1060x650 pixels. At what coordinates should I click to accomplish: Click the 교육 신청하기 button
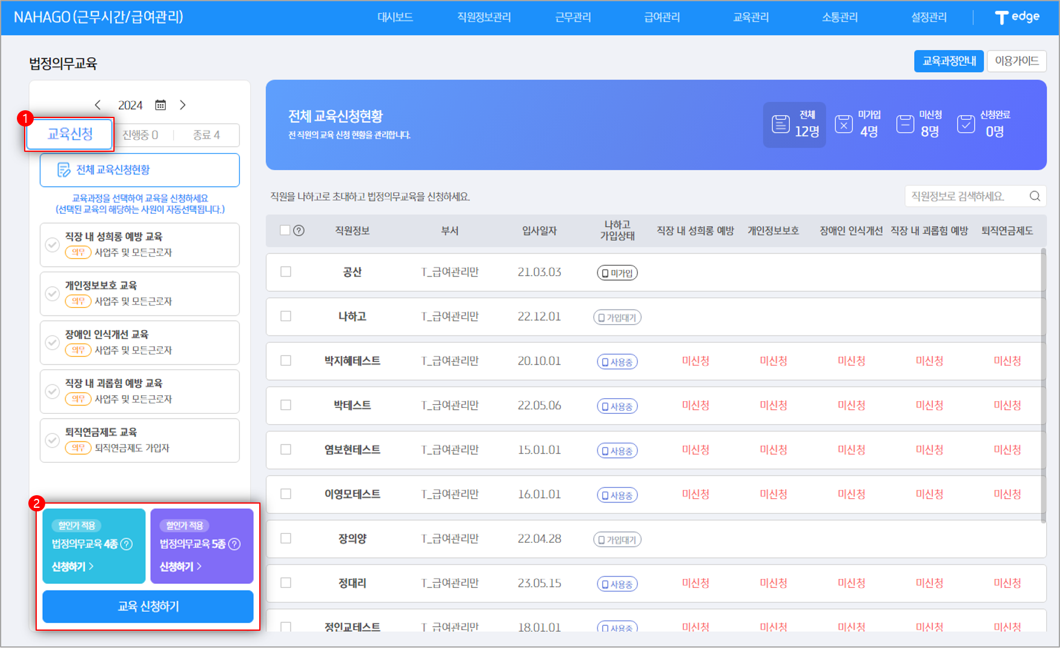coord(148,606)
